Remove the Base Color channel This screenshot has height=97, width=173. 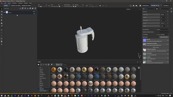tap(168, 15)
